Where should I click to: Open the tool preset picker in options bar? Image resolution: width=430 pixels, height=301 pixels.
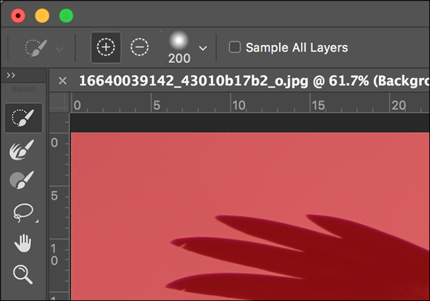pyautogui.click(x=44, y=48)
